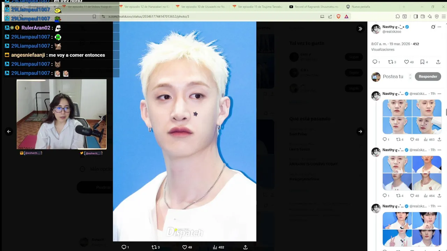Open @realskzoo profile handle in main tweet
Screen dimensions: 447x251
coord(392,32)
